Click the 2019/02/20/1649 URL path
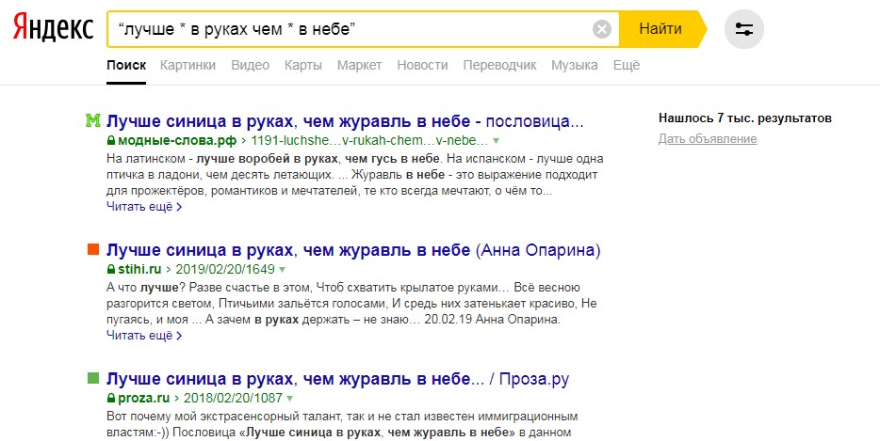The width and height of the screenshot is (880, 441). coord(225,270)
